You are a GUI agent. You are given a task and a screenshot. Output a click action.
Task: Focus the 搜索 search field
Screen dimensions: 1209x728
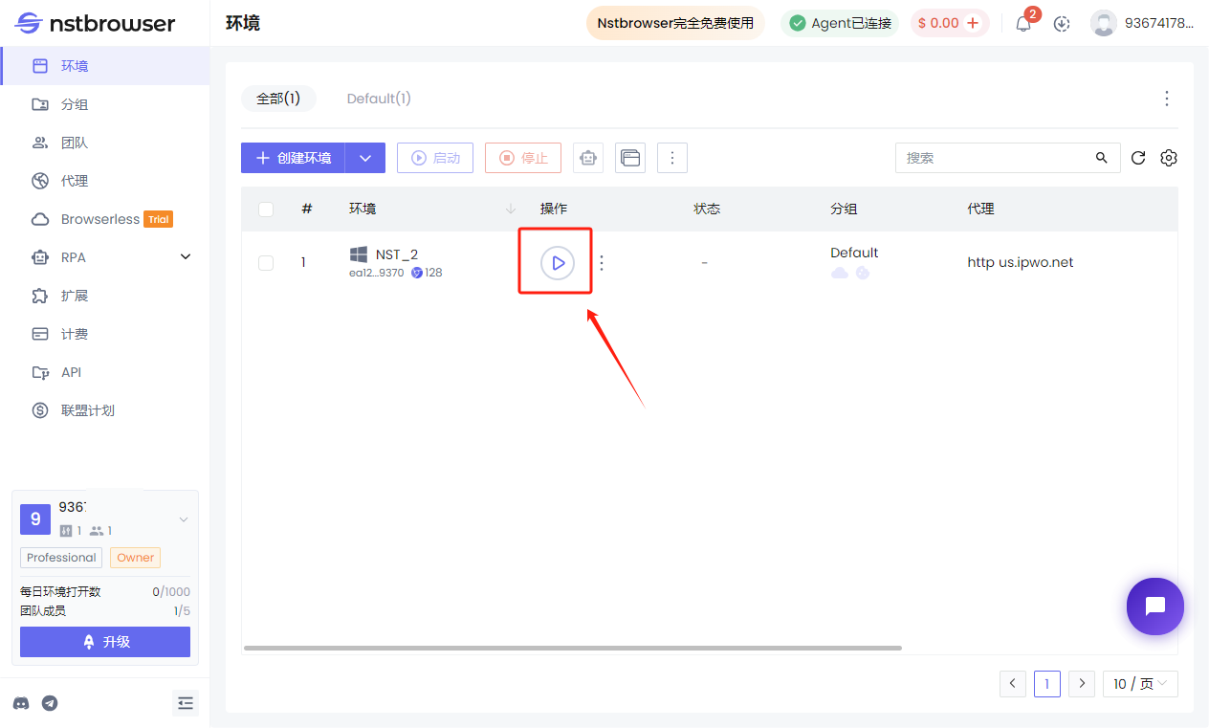pos(995,158)
